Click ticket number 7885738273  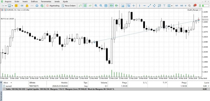pos(34,86)
